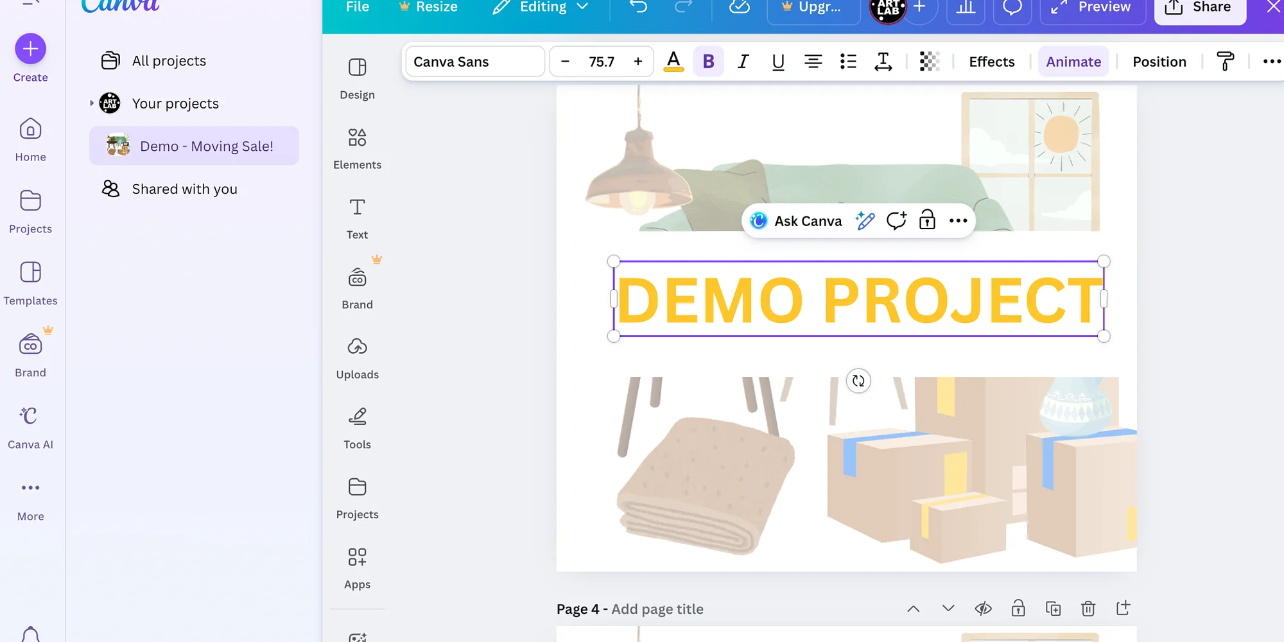Duplicate Page 4 with copy icon
The width and height of the screenshot is (1284, 642).
coord(1053,609)
